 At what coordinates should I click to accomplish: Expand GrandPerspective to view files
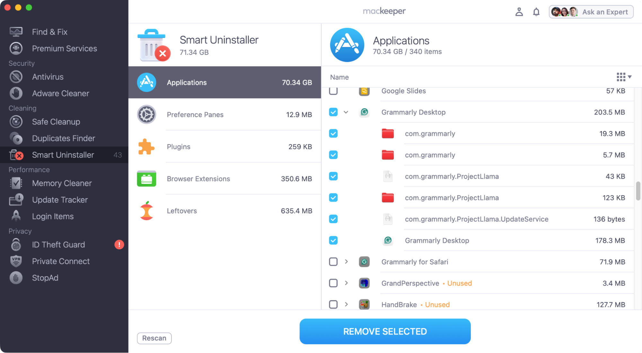(346, 283)
